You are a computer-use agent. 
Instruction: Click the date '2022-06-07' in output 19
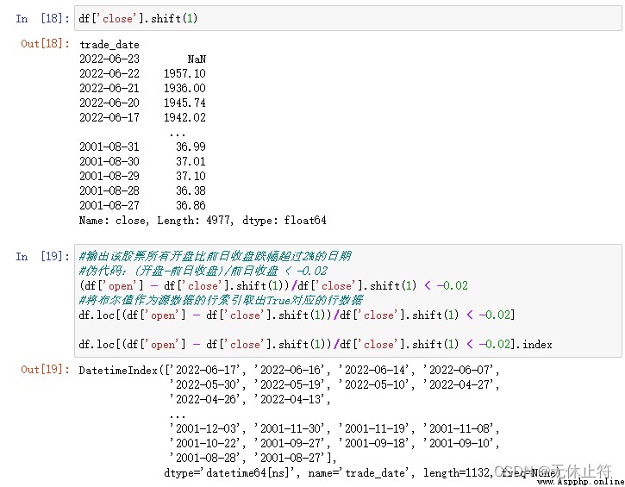pos(459,371)
